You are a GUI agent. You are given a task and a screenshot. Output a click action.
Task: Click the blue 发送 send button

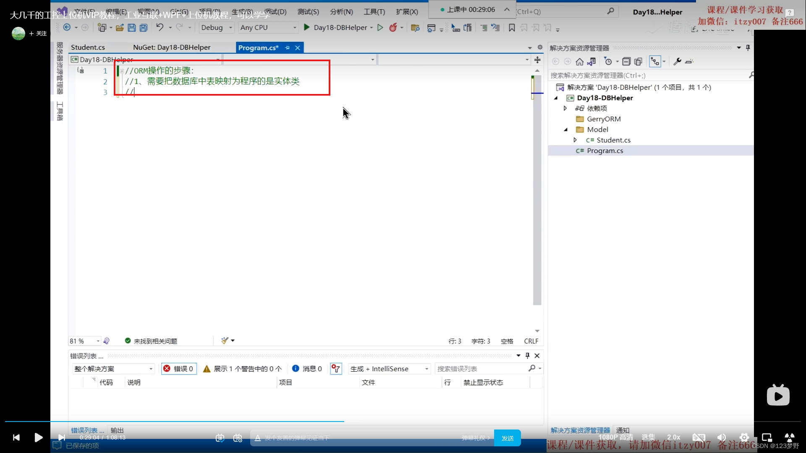pyautogui.click(x=507, y=438)
